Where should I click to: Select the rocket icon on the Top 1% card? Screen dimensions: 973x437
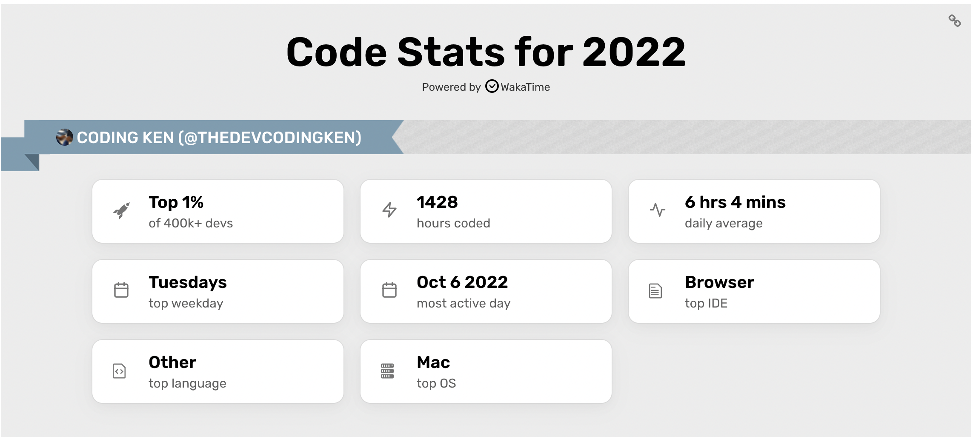click(x=122, y=210)
